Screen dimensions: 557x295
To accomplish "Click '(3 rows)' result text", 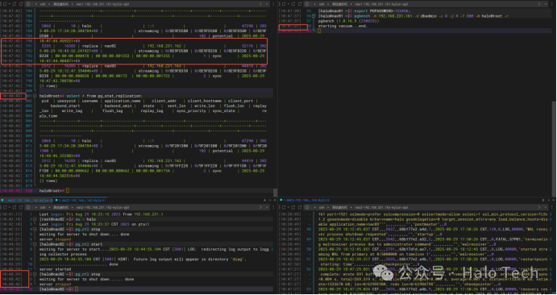I will coord(48,86).
